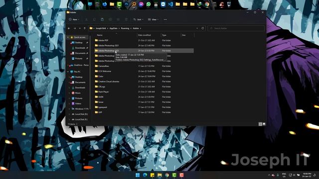
Task: Switch to details view layout button
Action: click(260, 124)
